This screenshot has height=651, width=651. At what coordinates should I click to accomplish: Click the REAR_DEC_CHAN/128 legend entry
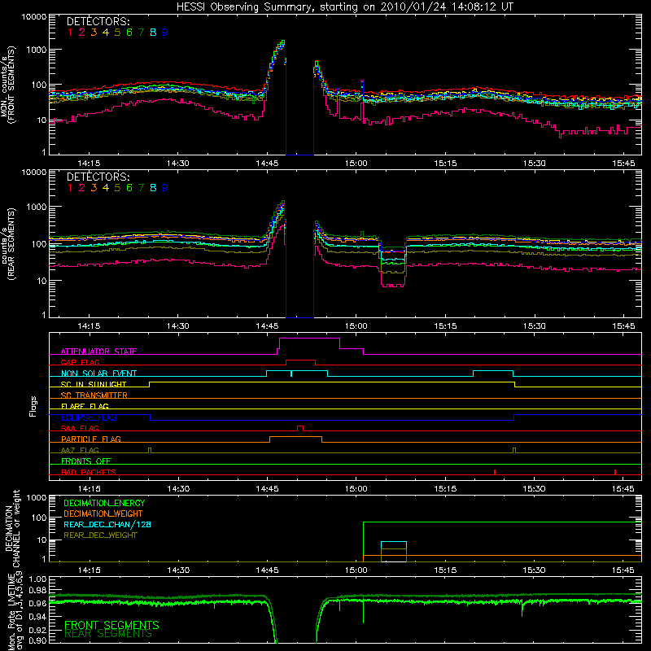107,524
